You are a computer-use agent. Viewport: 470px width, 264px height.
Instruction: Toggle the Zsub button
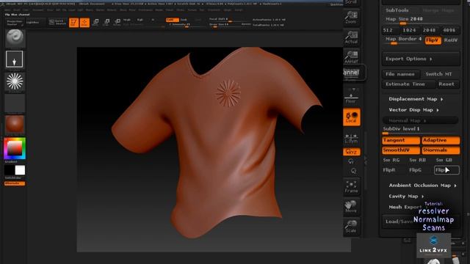184,20
